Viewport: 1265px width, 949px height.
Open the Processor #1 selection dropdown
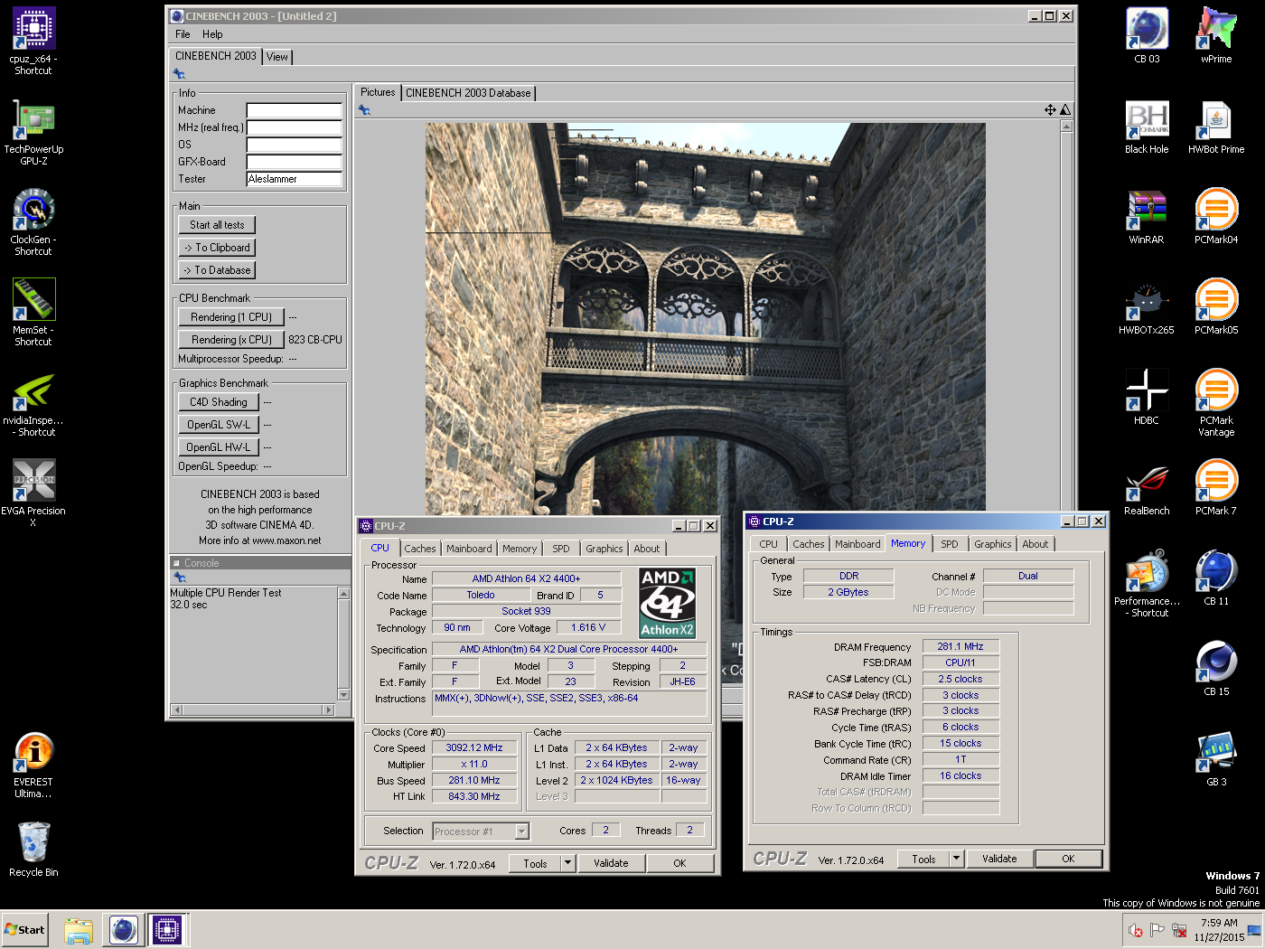pos(481,832)
